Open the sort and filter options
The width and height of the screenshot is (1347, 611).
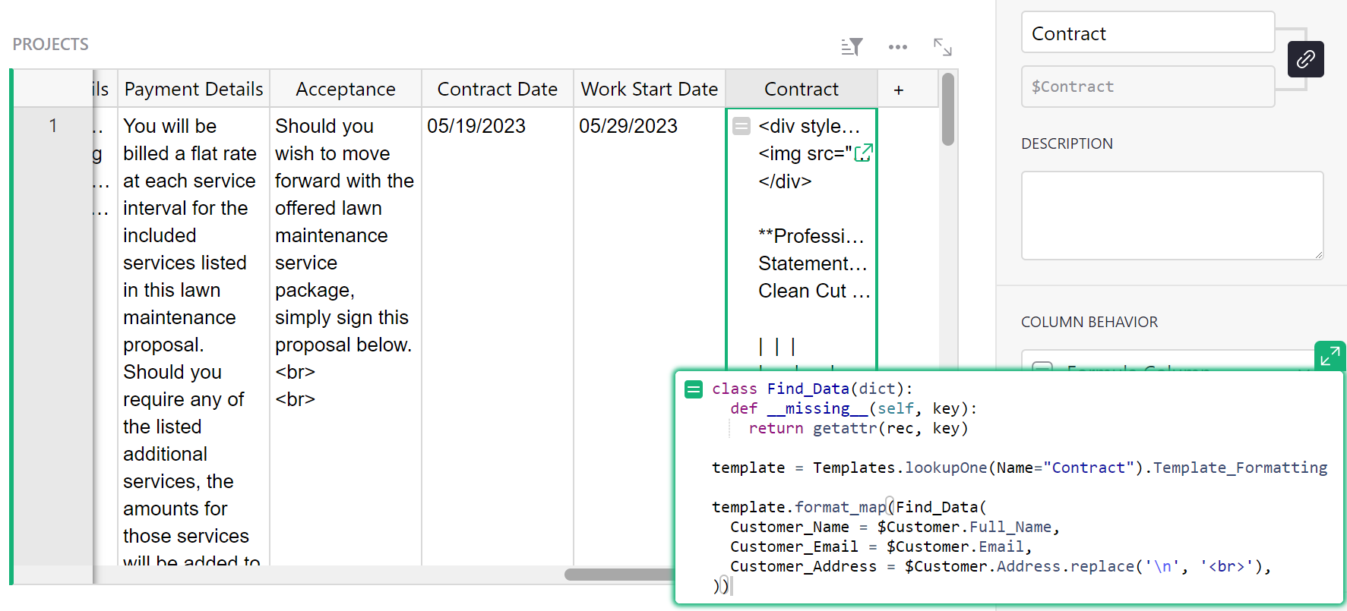point(852,47)
